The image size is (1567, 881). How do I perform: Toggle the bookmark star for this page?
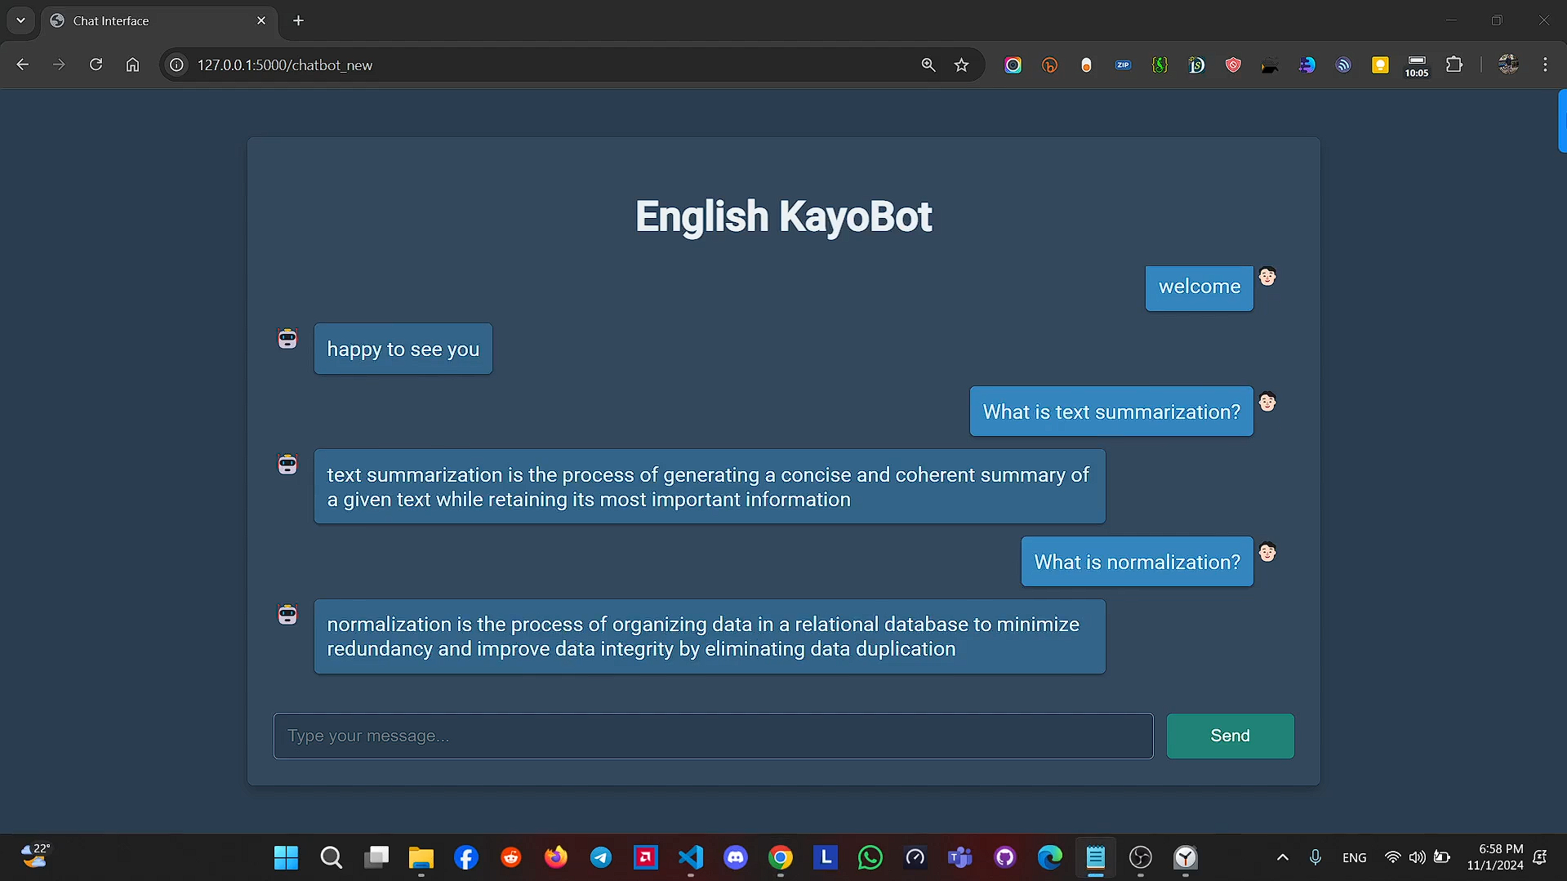click(961, 65)
